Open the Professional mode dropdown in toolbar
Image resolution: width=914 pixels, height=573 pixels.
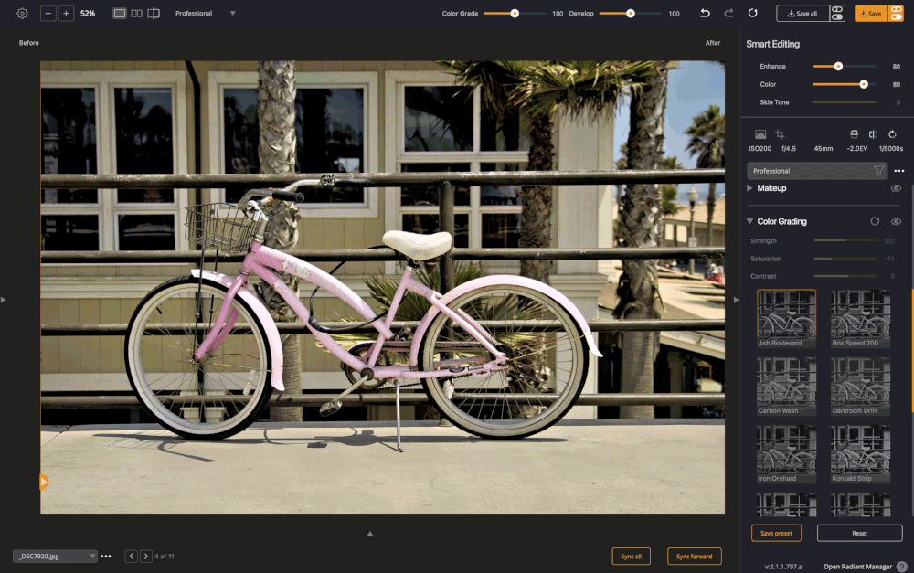point(205,14)
